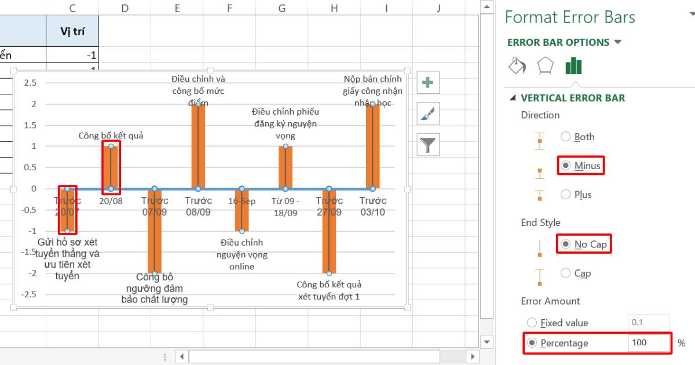Switch to Fill & Line paint bucket icon
Screen dimensions: 695x365
point(517,66)
